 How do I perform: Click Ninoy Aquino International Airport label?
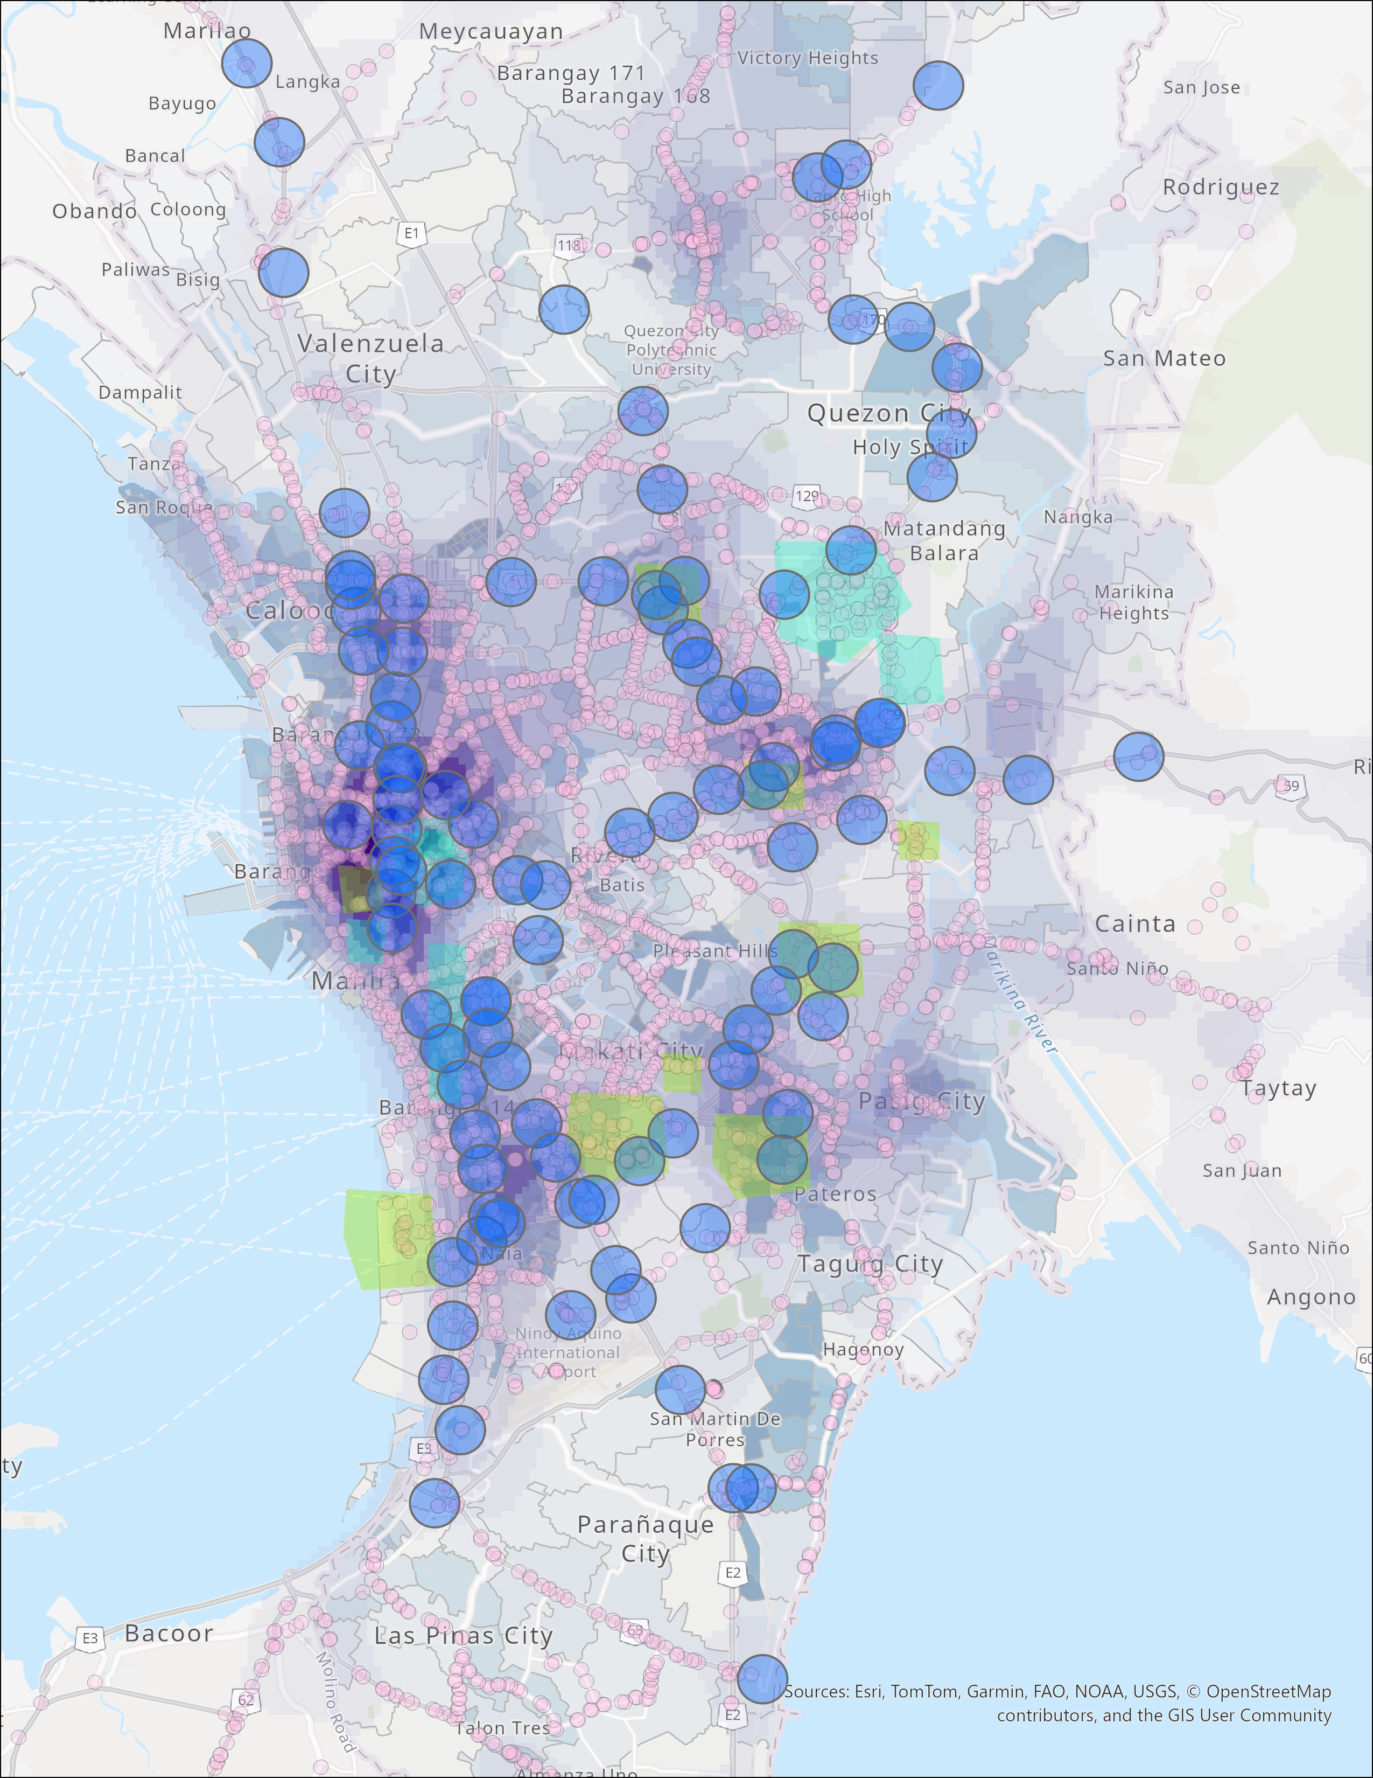click(569, 1352)
